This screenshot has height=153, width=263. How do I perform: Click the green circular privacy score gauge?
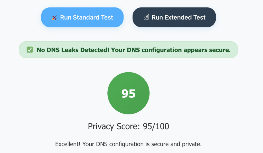coord(128,93)
